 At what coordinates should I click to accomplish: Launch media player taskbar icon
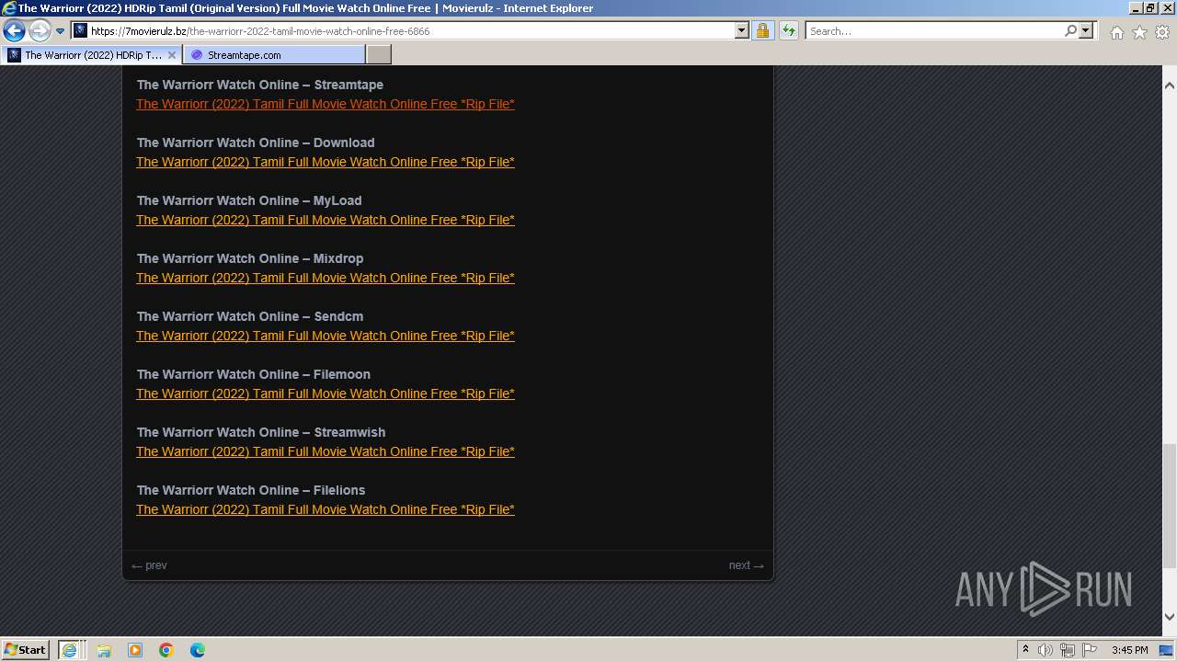point(135,650)
